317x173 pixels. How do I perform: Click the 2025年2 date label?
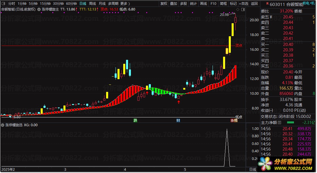[x=8, y=170]
